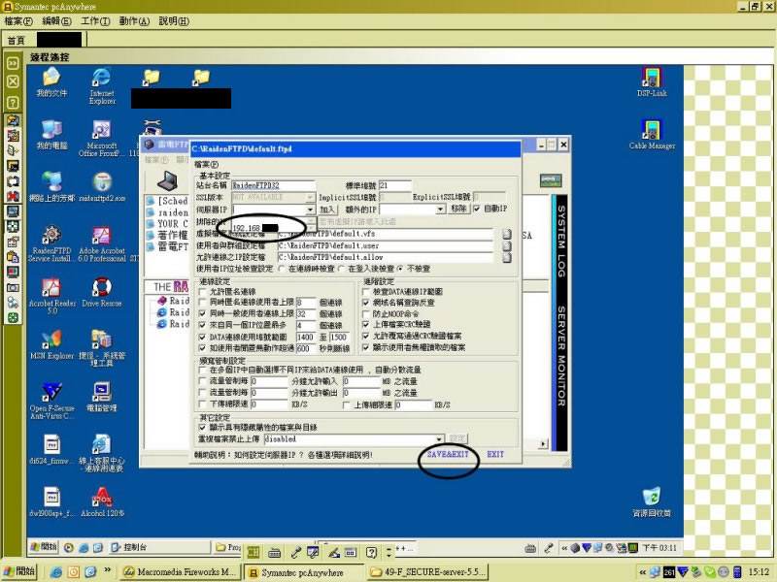Image resolution: width=777 pixels, height=582 pixels.
Task: Open 線上客服中心 shortcut icon
Action: pyautogui.click(x=102, y=453)
